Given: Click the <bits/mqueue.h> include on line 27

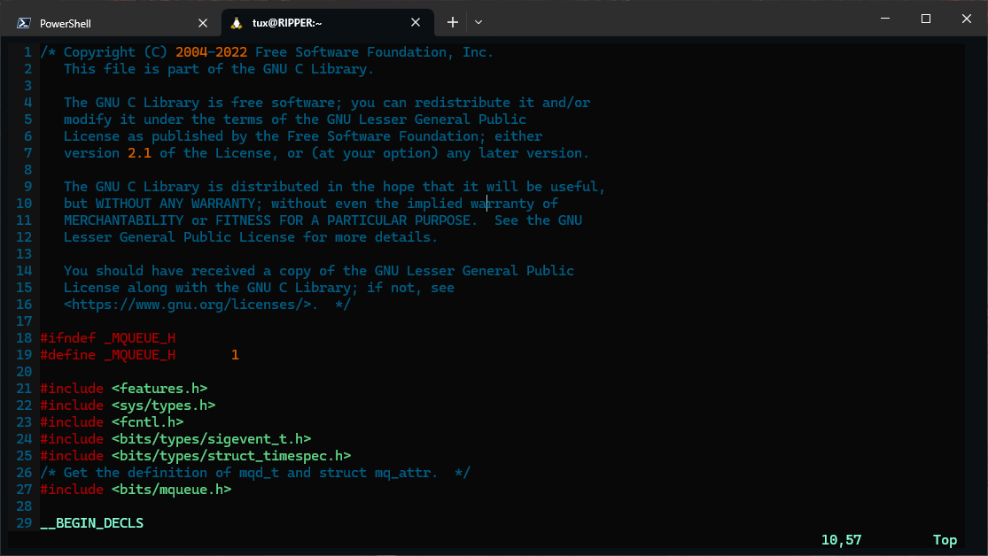Looking at the screenshot, I should [171, 489].
